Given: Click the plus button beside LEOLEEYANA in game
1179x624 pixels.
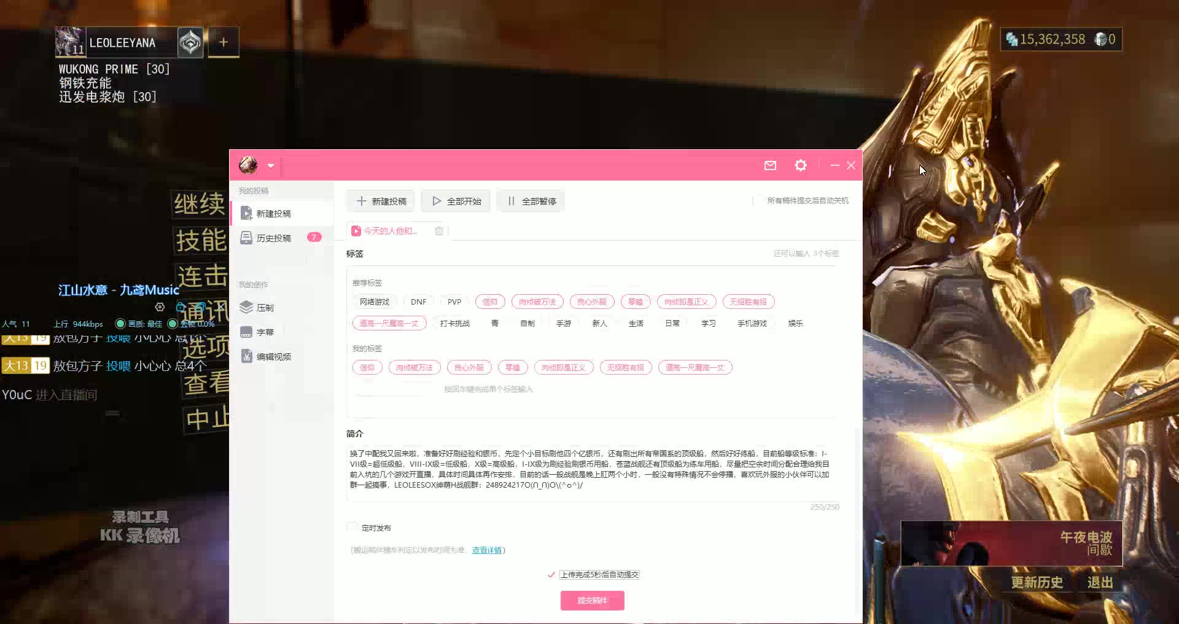Looking at the screenshot, I should point(224,42).
